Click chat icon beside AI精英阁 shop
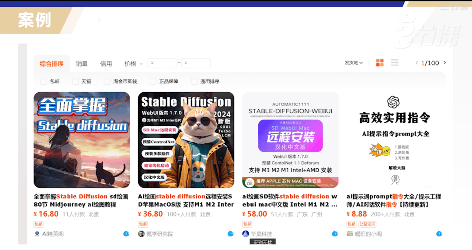 click(x=126, y=234)
